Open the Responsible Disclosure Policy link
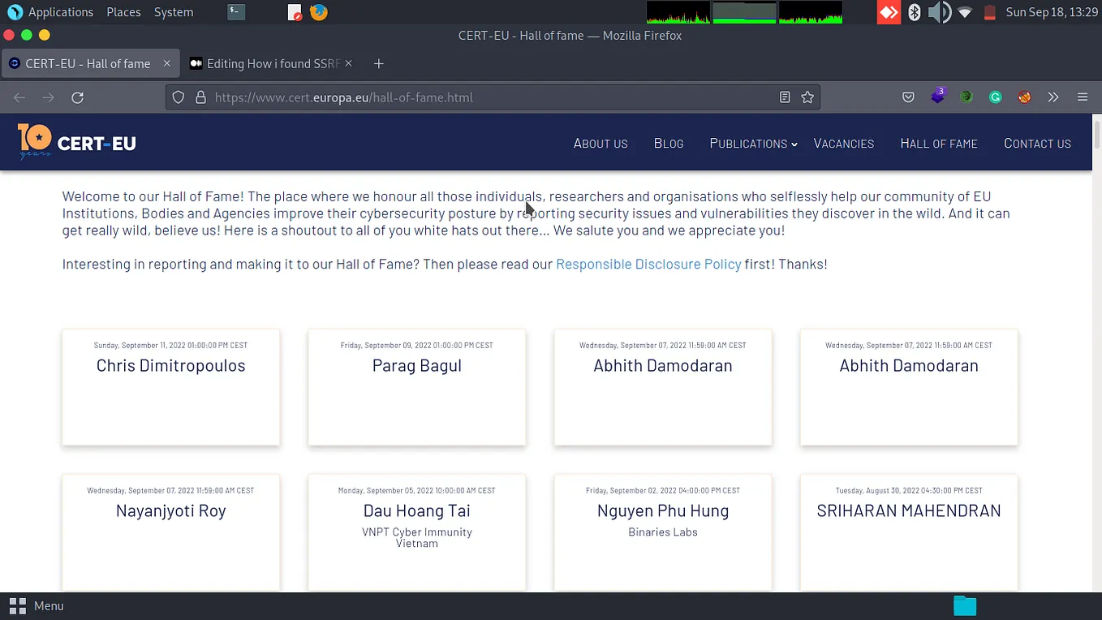 [648, 264]
